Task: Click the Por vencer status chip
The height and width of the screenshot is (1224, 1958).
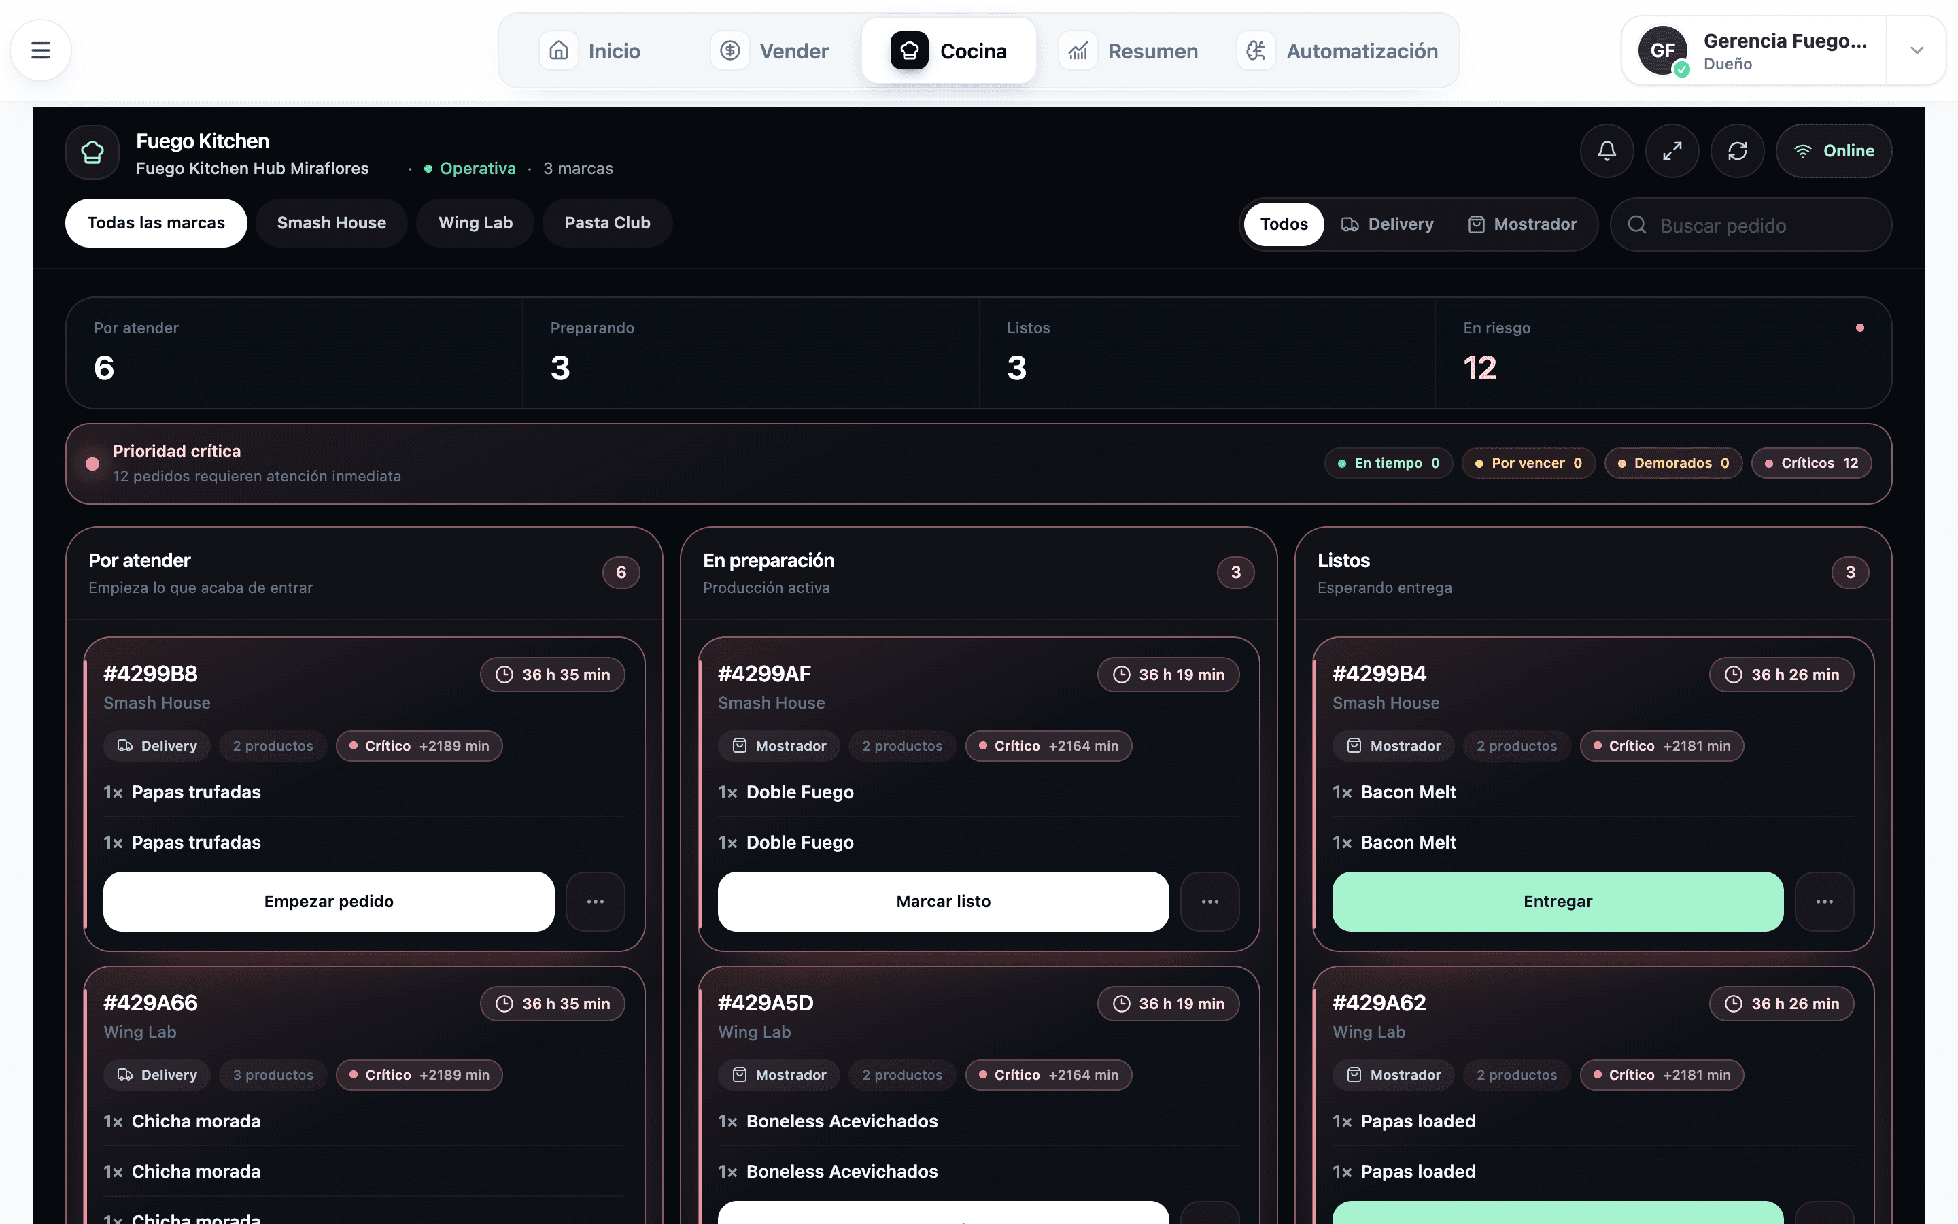Action: [x=1528, y=463]
